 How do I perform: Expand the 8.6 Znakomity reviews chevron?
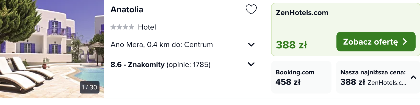(x=251, y=65)
